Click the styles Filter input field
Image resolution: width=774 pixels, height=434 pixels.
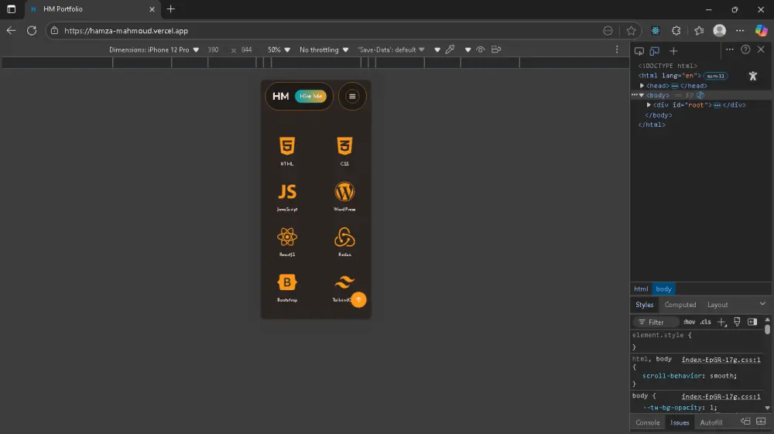656,322
